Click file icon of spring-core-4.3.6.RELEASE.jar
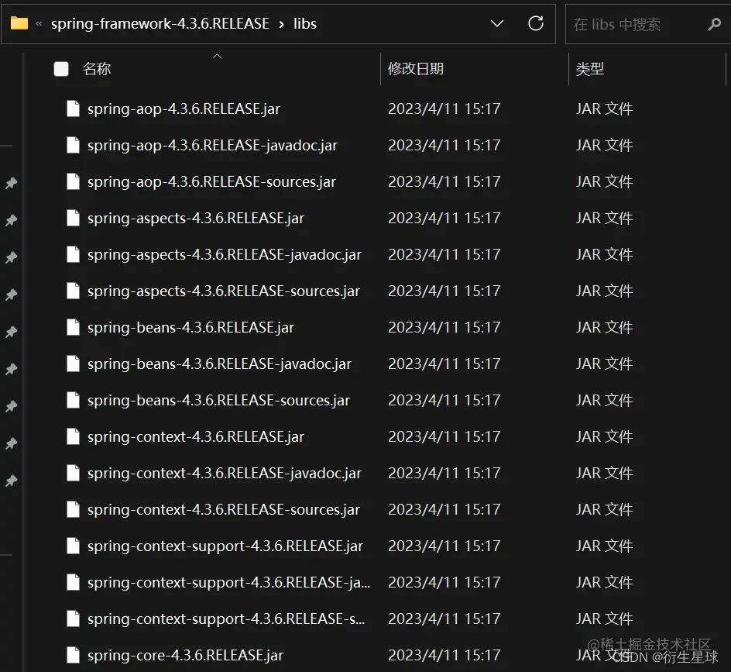The image size is (731, 672). pyautogui.click(x=74, y=654)
